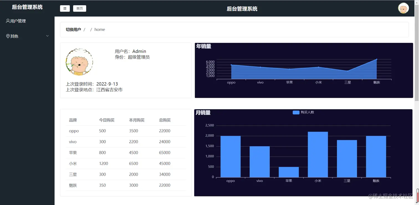The height and width of the screenshot is (205, 419).
Task: Click the Admin profile picture in user card
Action: [79, 62]
